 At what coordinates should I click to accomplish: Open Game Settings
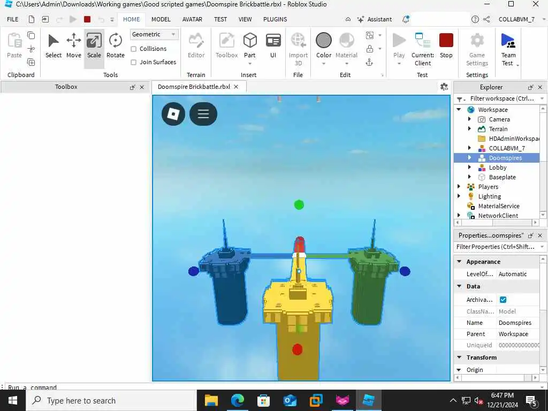tap(477, 49)
